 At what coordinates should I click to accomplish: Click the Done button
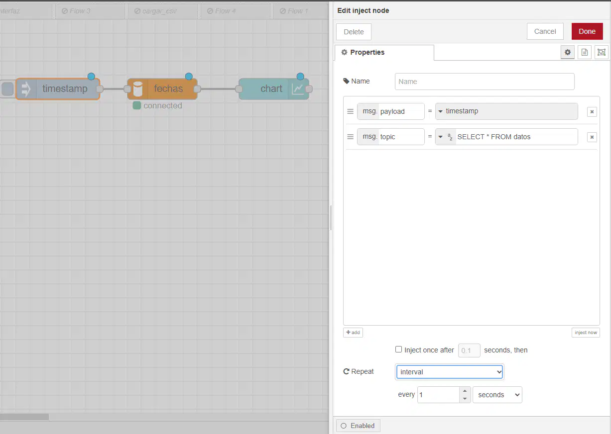click(x=587, y=31)
